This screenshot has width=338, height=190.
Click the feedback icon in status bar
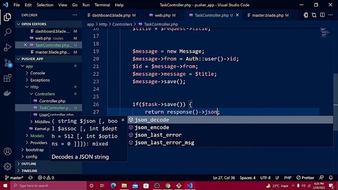click(321, 178)
